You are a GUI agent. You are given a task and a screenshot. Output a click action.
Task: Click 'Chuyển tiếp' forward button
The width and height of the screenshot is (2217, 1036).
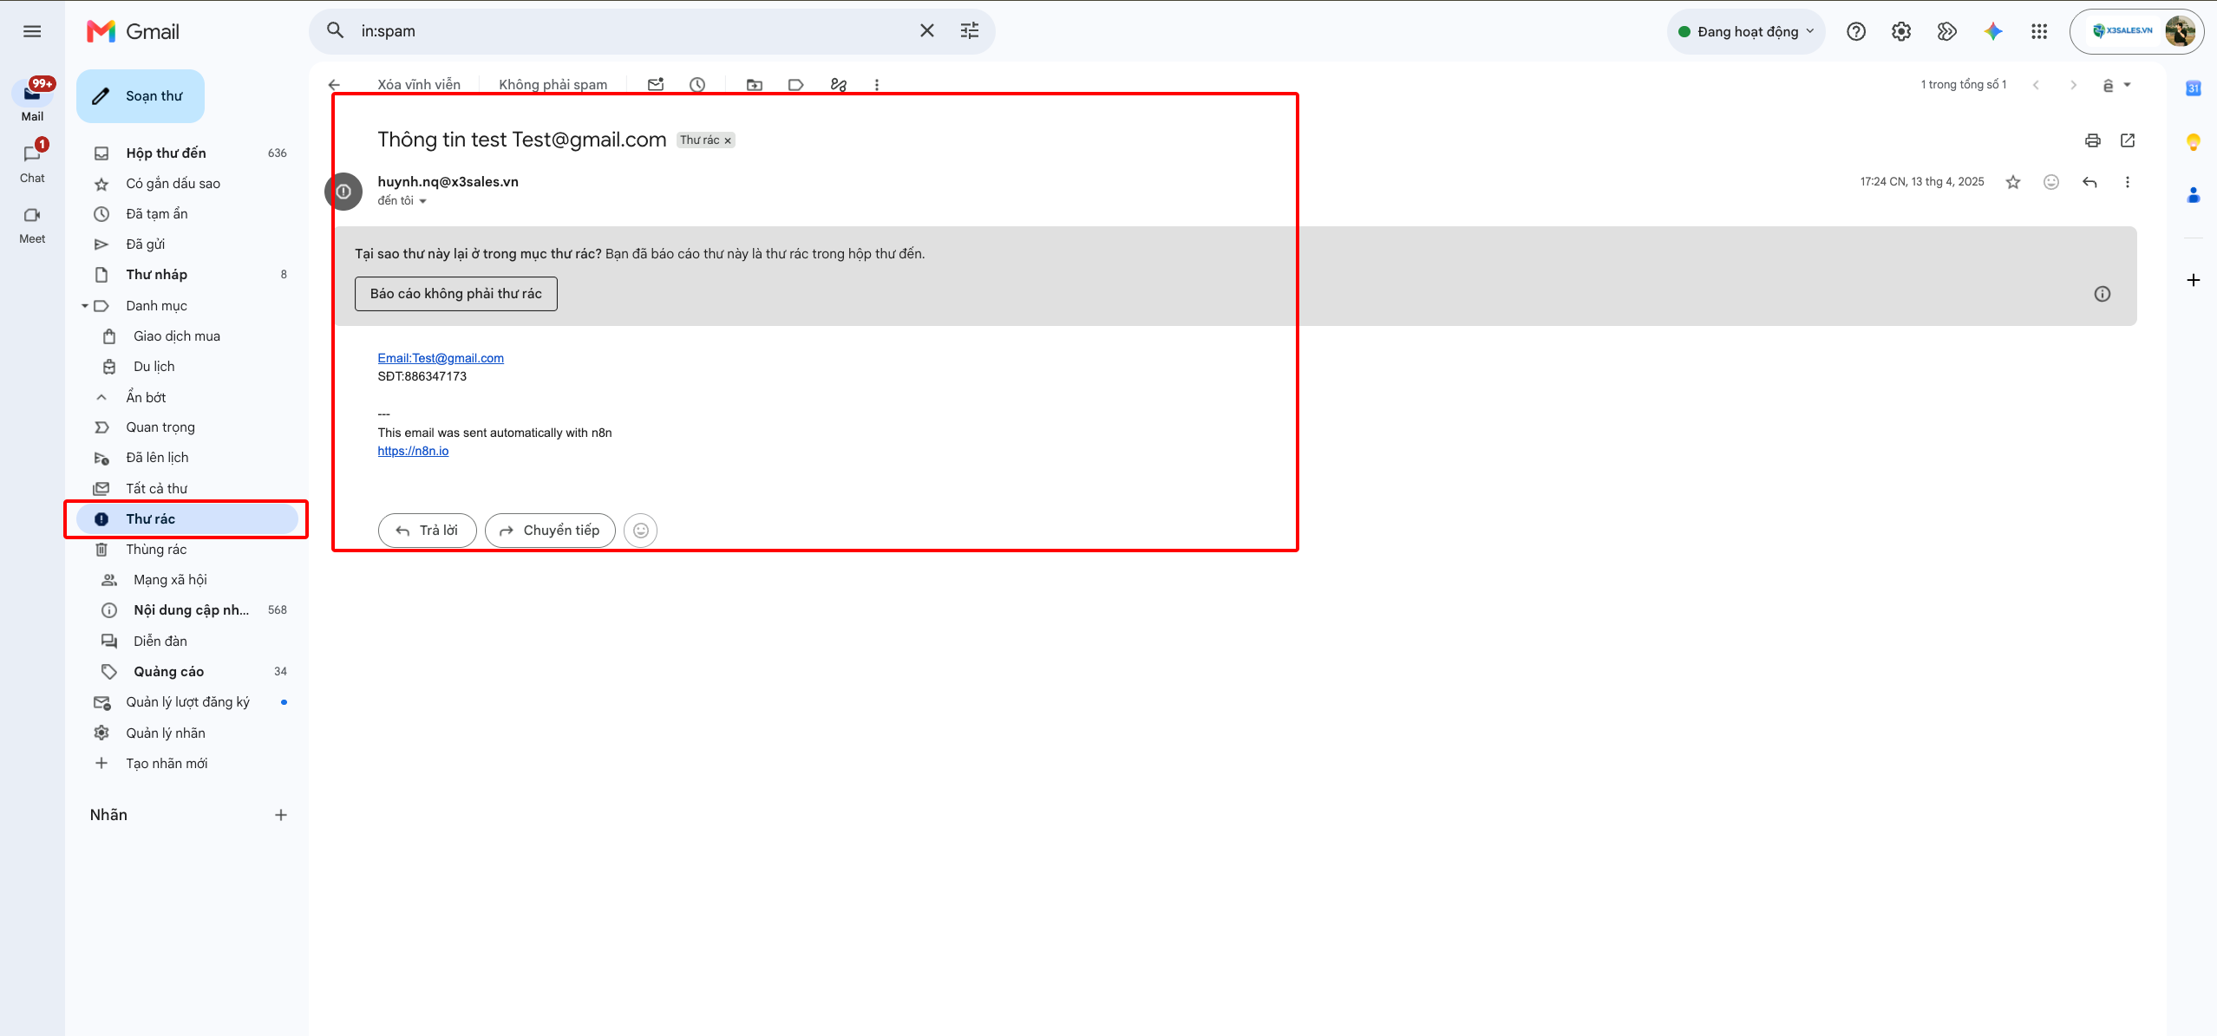(x=550, y=531)
